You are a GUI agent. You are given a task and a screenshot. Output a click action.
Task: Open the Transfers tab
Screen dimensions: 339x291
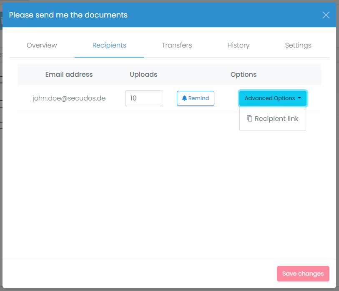(177, 45)
